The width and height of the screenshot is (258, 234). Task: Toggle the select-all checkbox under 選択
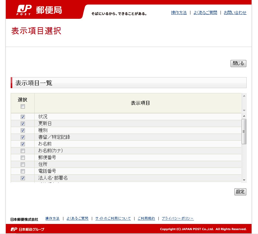[23, 107]
